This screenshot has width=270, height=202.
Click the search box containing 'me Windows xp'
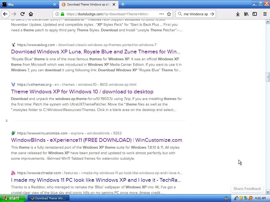tap(196, 14)
